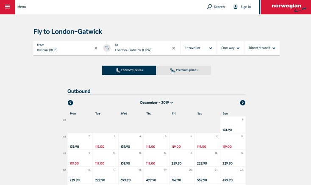Viewport: 311px width, 185px height.
Task: Switch to the Premium prices tab
Action: tap(184, 70)
